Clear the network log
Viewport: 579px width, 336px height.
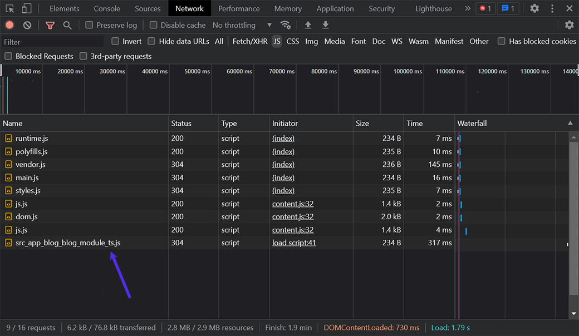[x=27, y=25]
